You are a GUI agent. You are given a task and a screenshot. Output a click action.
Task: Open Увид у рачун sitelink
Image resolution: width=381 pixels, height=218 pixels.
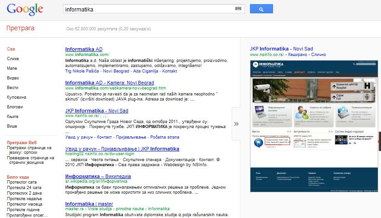click(79, 137)
